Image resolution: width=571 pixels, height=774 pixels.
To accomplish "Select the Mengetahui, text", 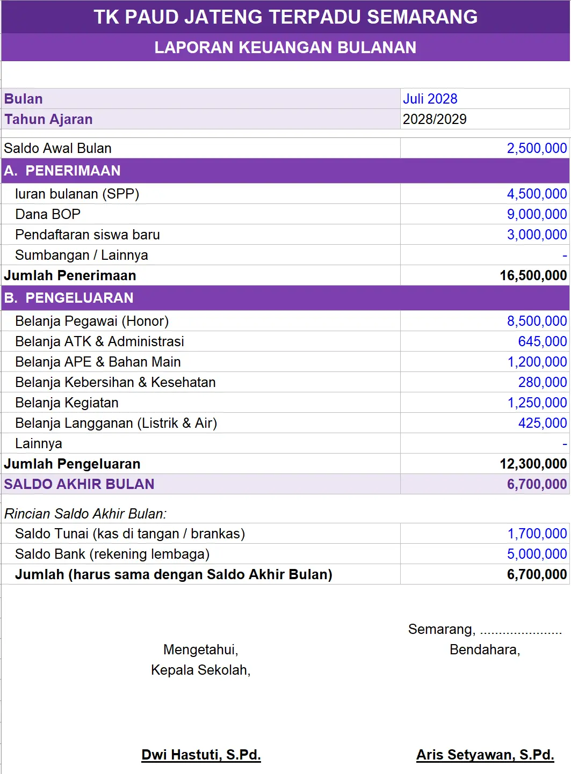I will 201,649.
